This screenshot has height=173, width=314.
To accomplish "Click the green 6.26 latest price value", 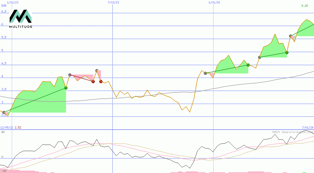I will coord(305,6).
